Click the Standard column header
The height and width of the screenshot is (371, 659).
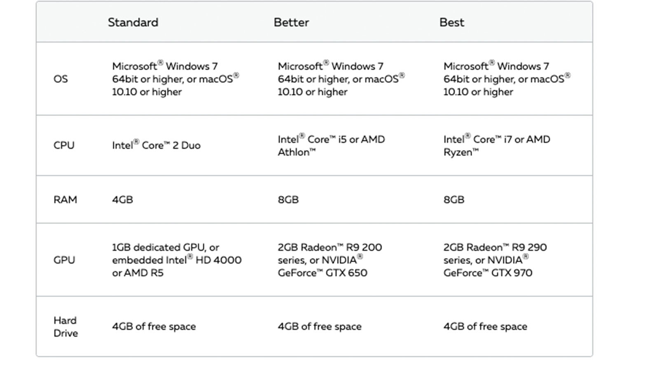click(133, 22)
